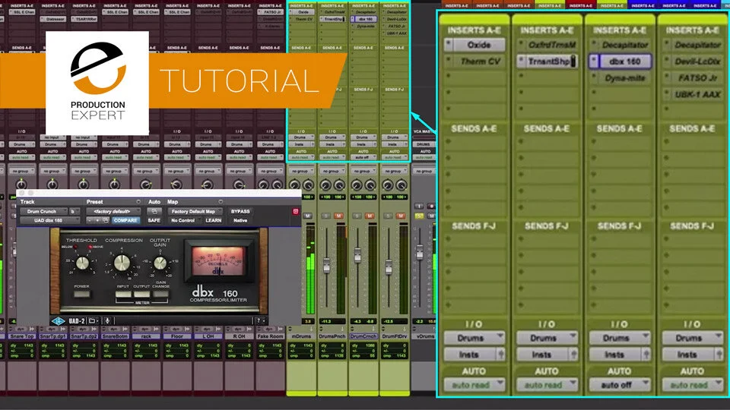Toggle automation SAFE on plug-in
This screenshot has height=410, width=730.
(x=154, y=220)
